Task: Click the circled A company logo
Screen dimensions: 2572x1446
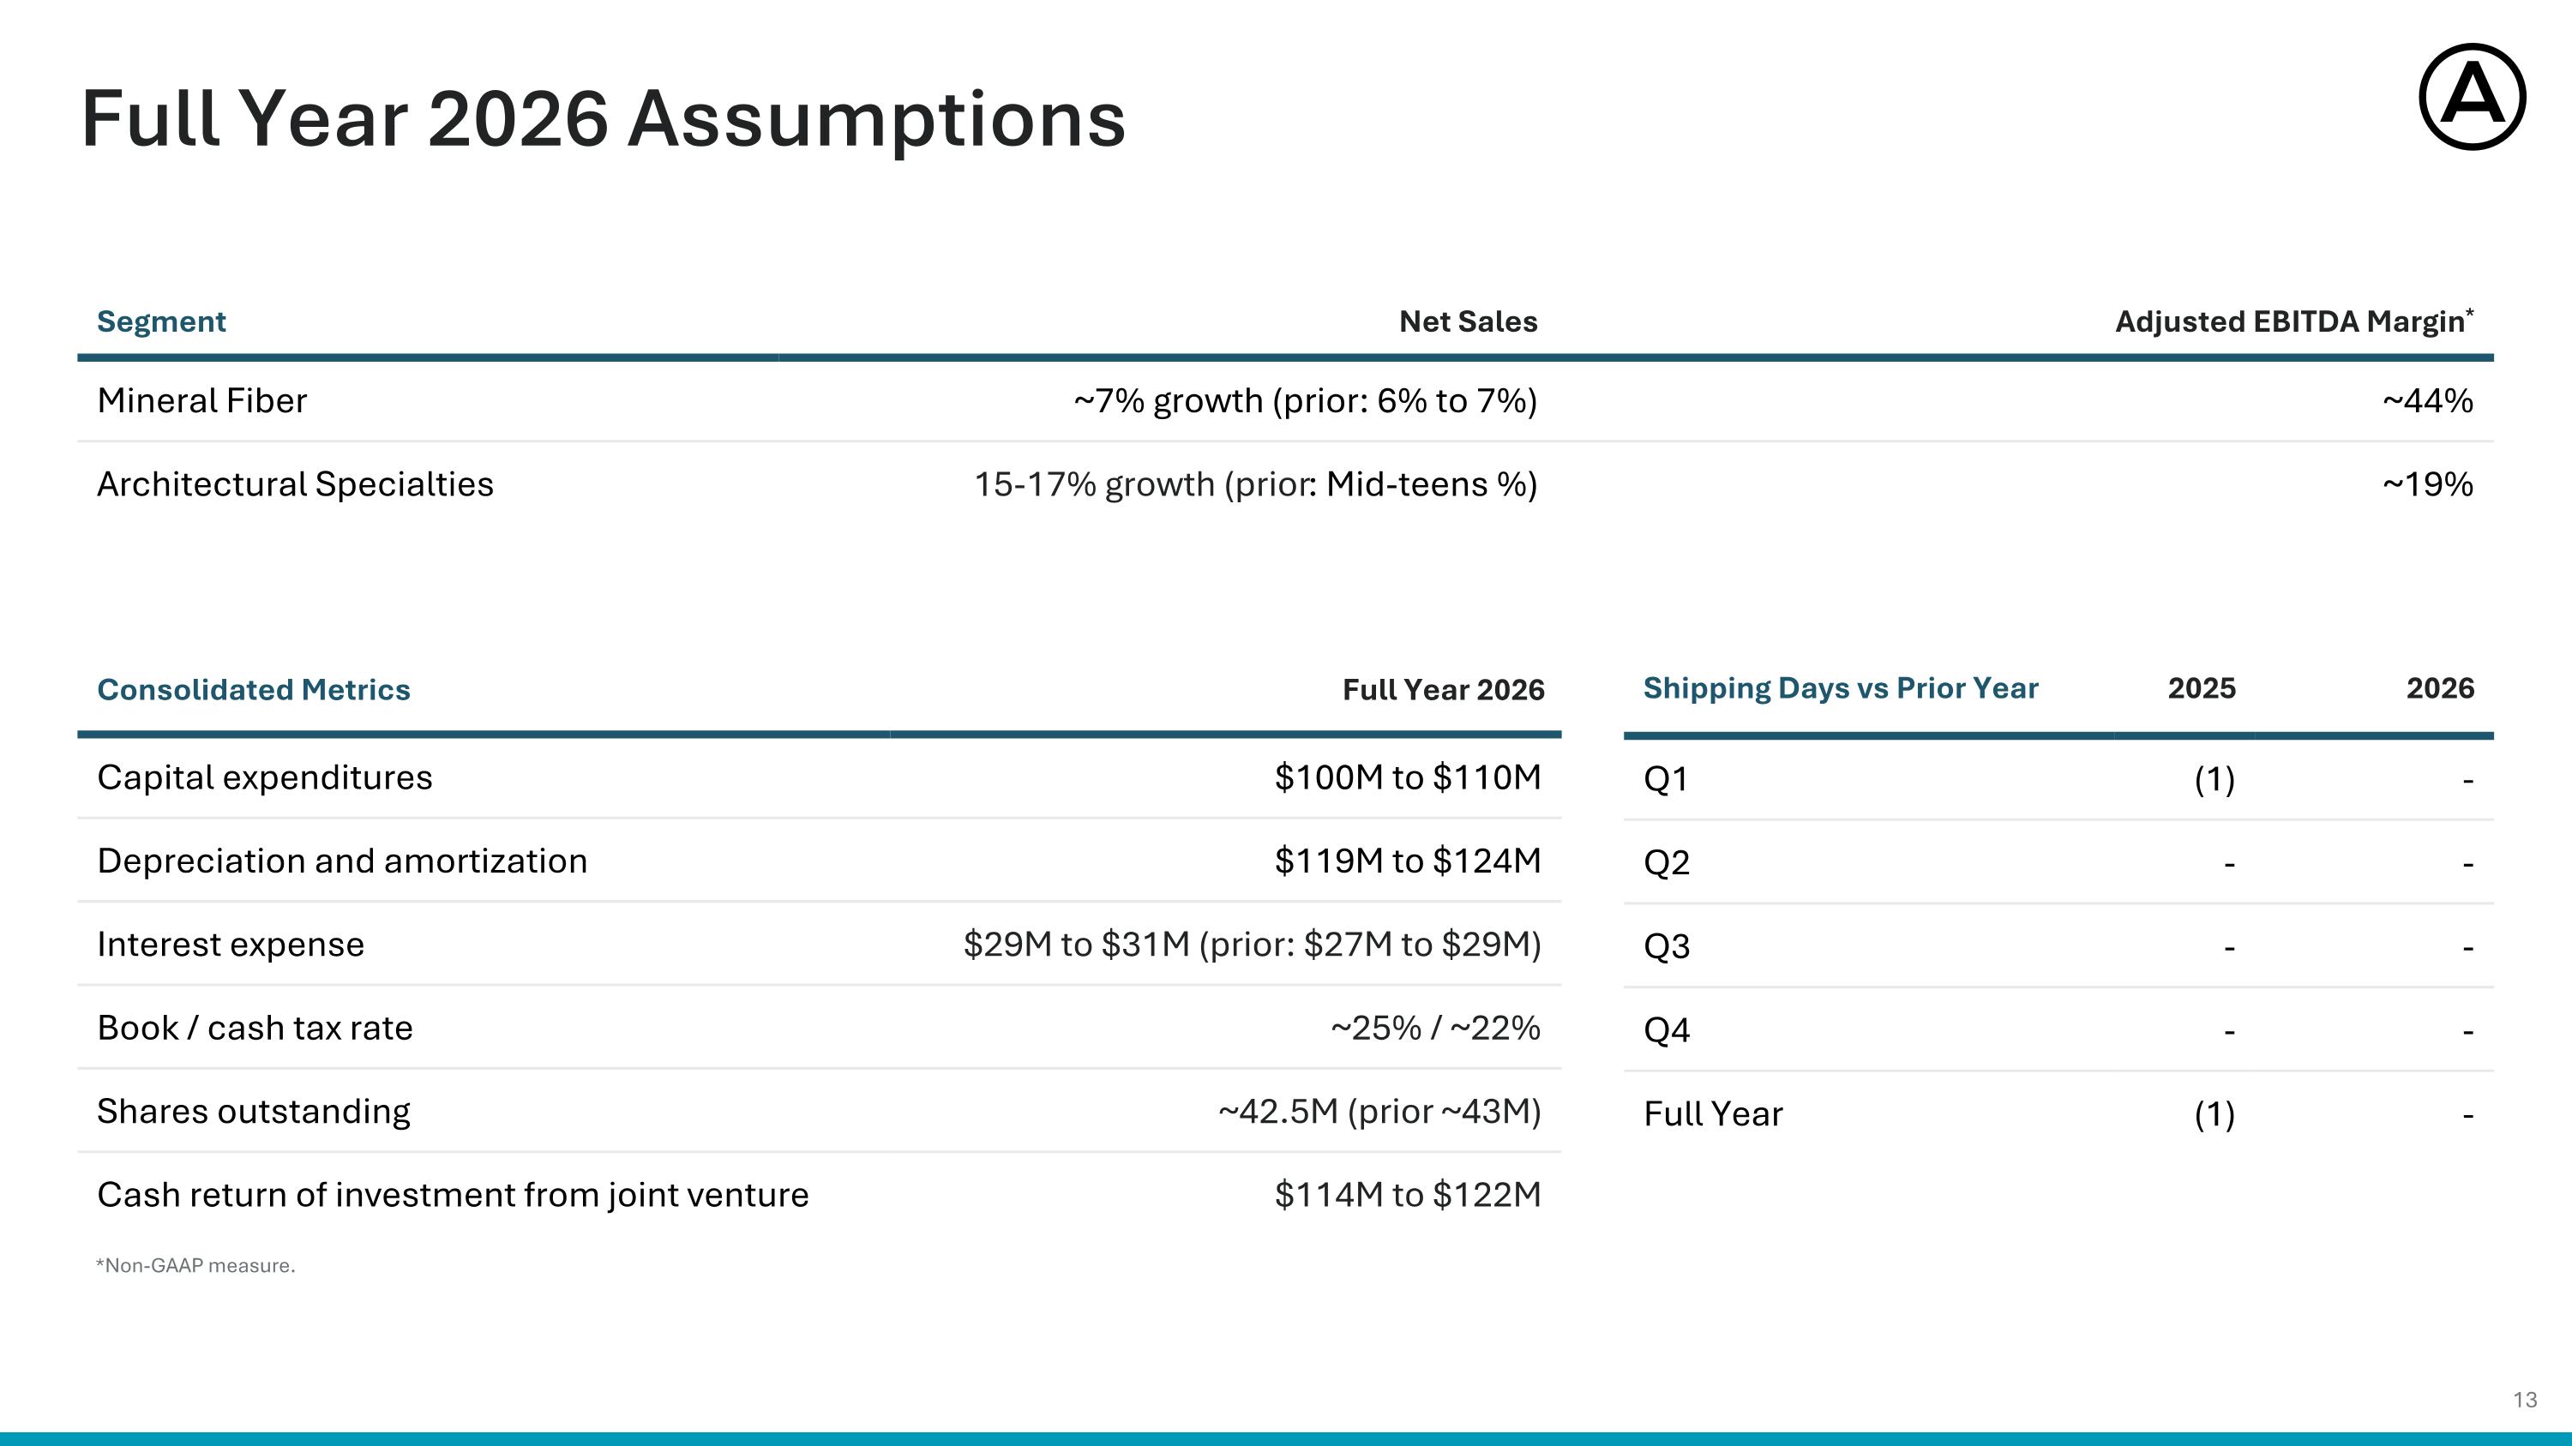Action: [2473, 97]
